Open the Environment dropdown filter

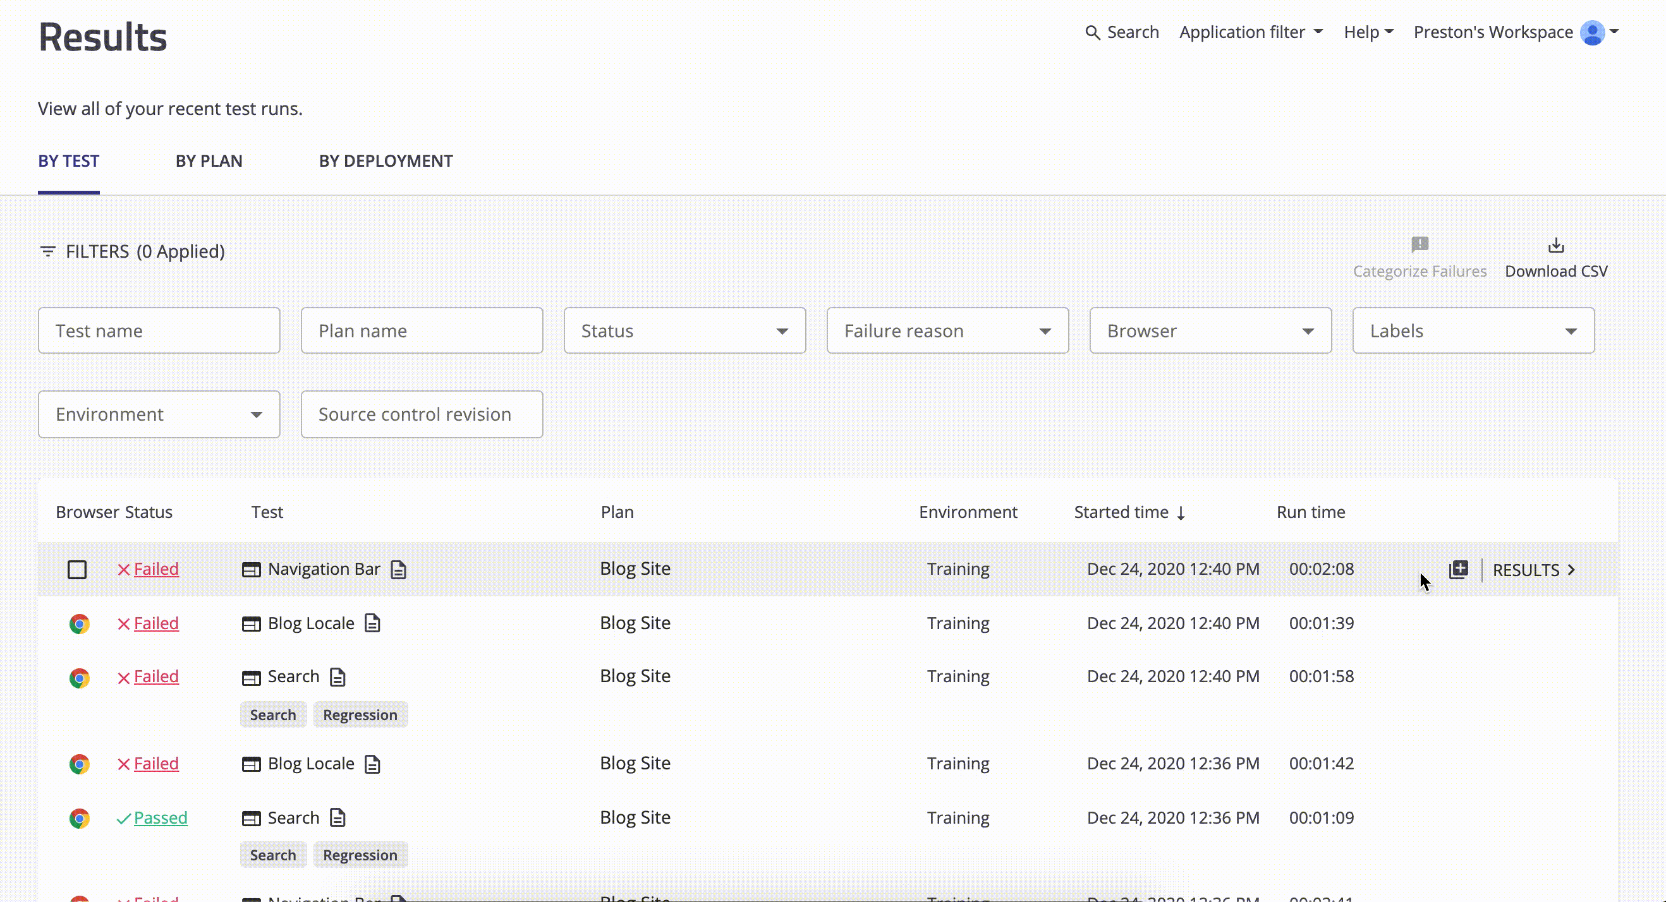pyautogui.click(x=159, y=414)
